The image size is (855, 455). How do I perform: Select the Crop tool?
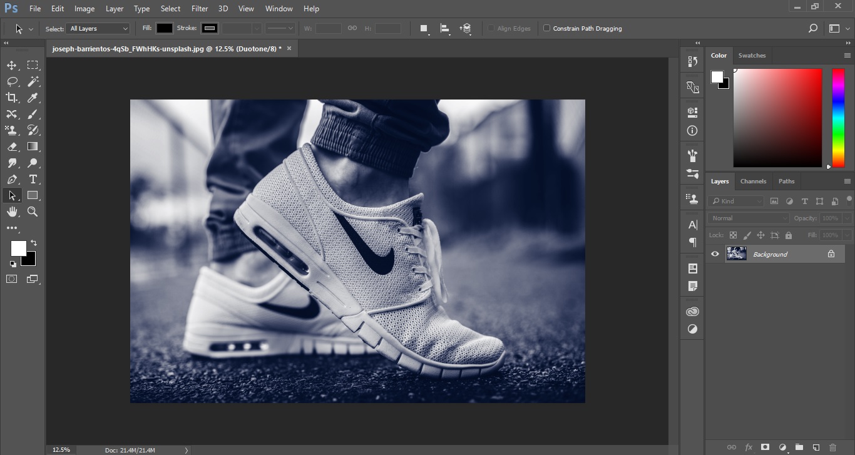point(12,98)
